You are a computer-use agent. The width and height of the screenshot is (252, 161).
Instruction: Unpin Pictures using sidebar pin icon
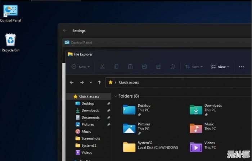click(x=109, y=124)
